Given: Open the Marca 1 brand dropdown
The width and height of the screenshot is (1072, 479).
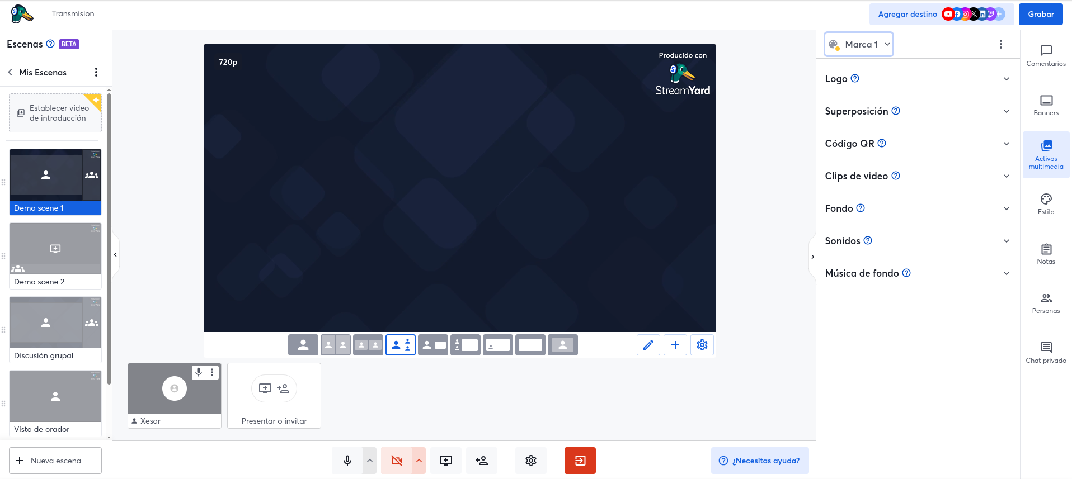Looking at the screenshot, I should [x=858, y=44].
